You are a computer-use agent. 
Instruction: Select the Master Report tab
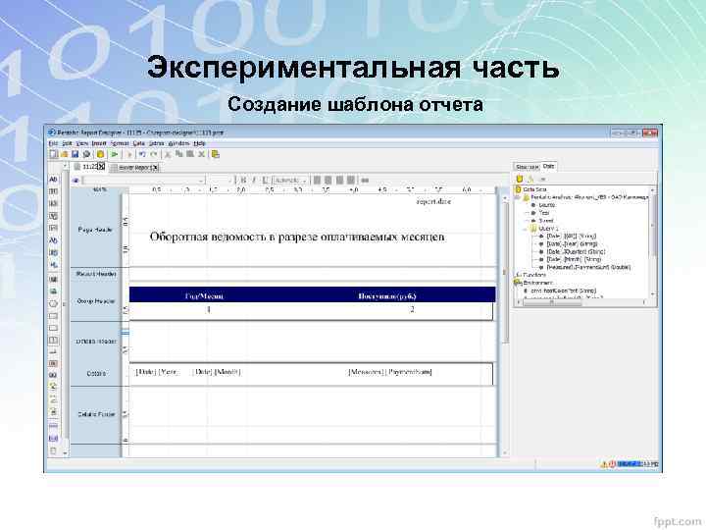pyautogui.click(x=133, y=168)
